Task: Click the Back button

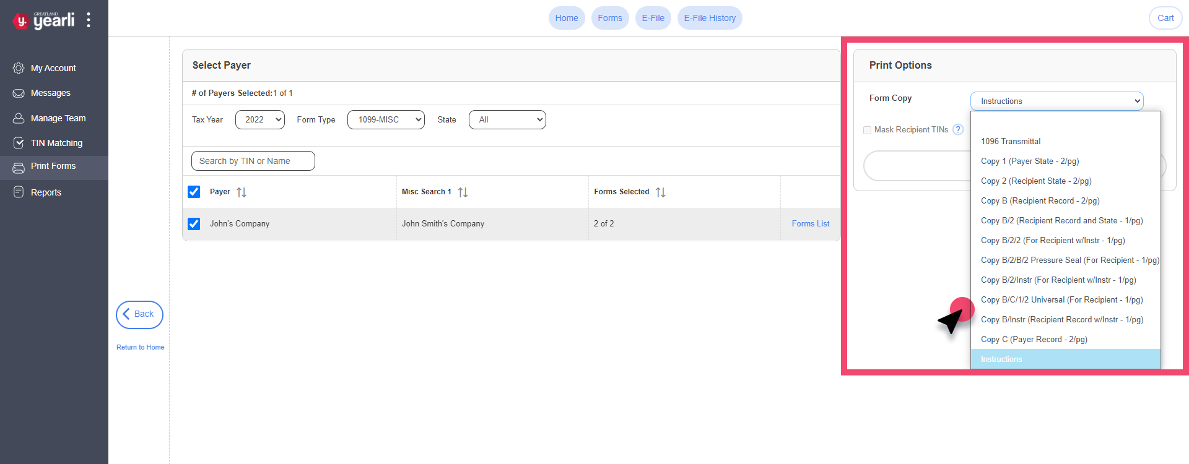Action: click(x=139, y=314)
